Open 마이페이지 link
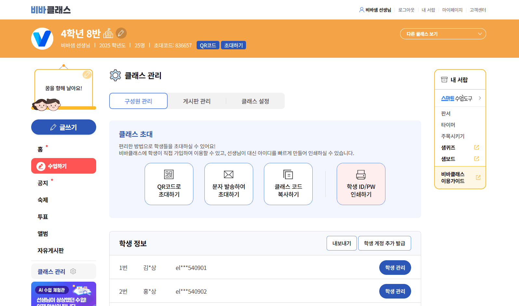519x306 pixels. [452, 10]
